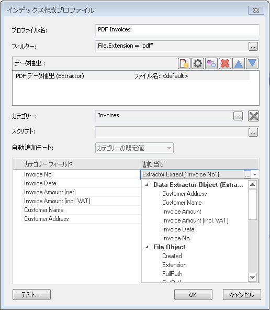The width and height of the screenshot is (270, 311).
Task: Select Invoice Date in dropdown tree
Action: pos(178,229)
